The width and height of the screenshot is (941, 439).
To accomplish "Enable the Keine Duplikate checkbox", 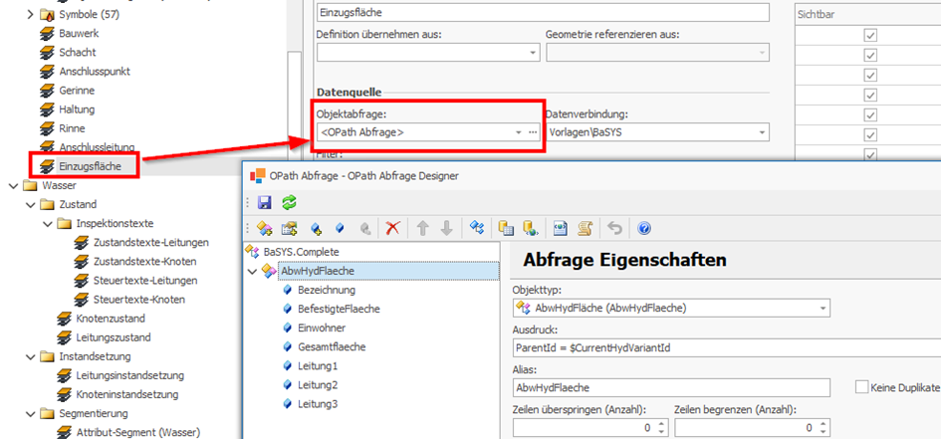I will click(862, 387).
